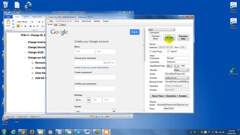Viewport: 240px width, 135px height.
Task: Select the New Text desktop file icon
Action: click(x=17, y=6)
